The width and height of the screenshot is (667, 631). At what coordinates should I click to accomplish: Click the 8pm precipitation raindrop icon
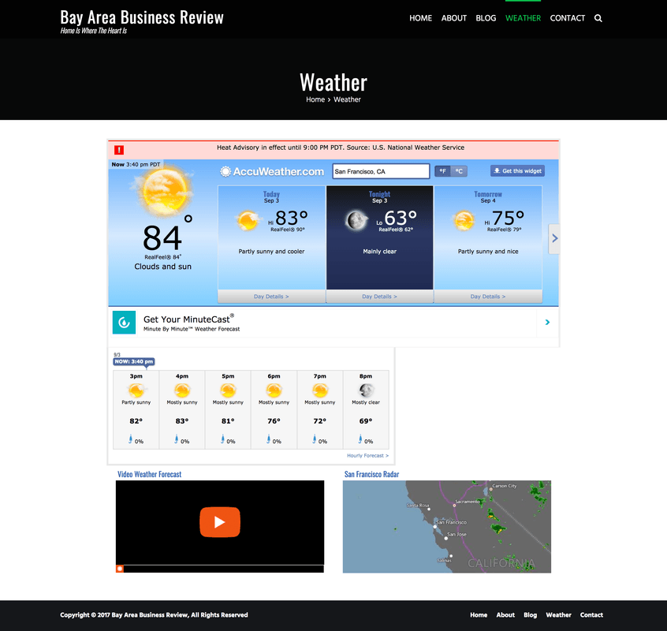(360, 439)
